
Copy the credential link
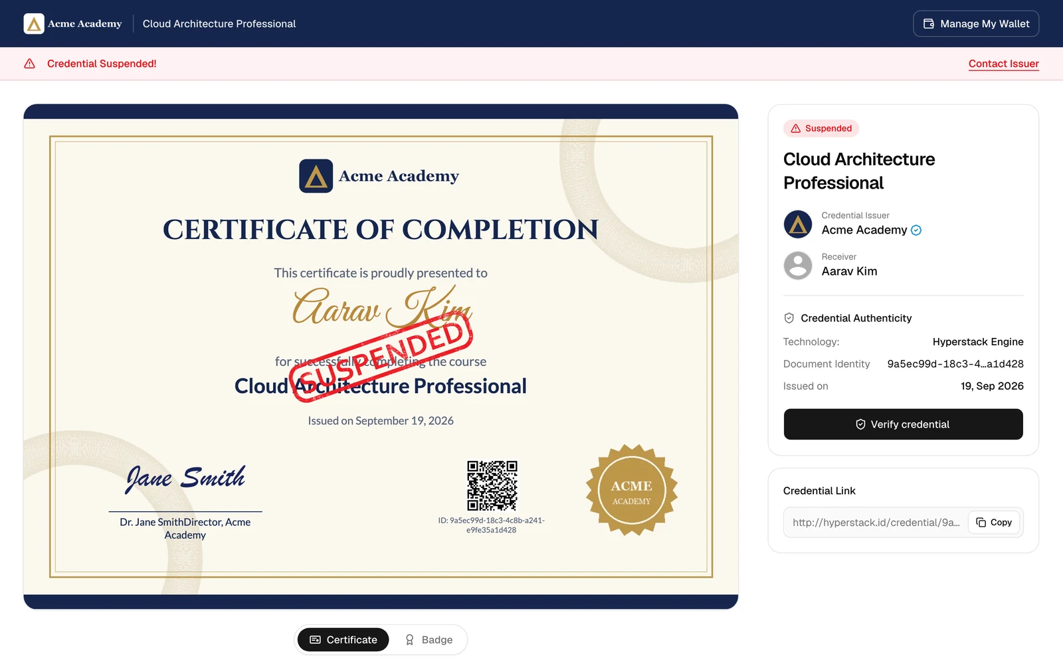tap(994, 523)
